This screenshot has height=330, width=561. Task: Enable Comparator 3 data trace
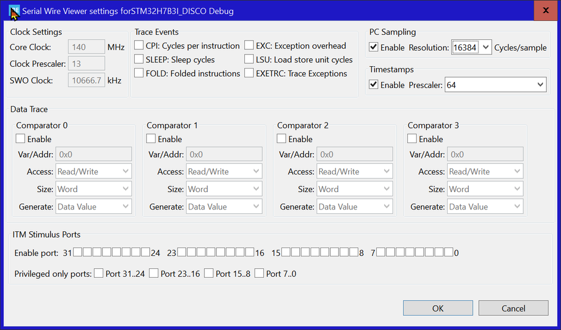click(x=412, y=139)
